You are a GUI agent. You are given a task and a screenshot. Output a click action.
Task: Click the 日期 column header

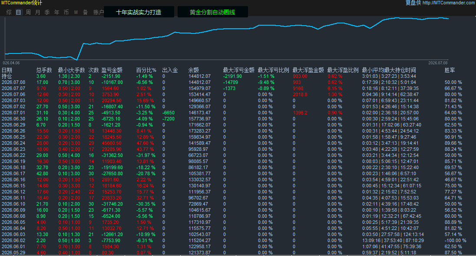pos(7,70)
